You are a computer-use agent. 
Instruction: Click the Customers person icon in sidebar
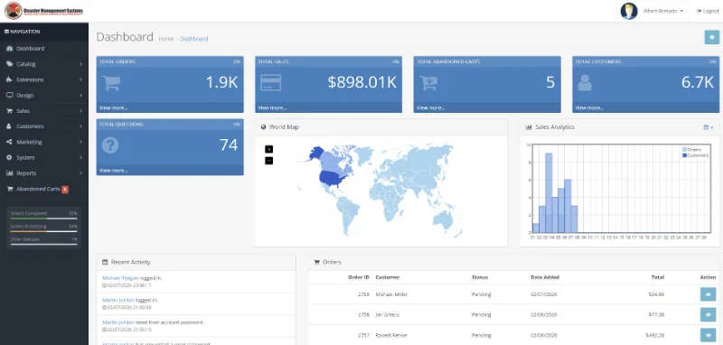click(x=9, y=126)
